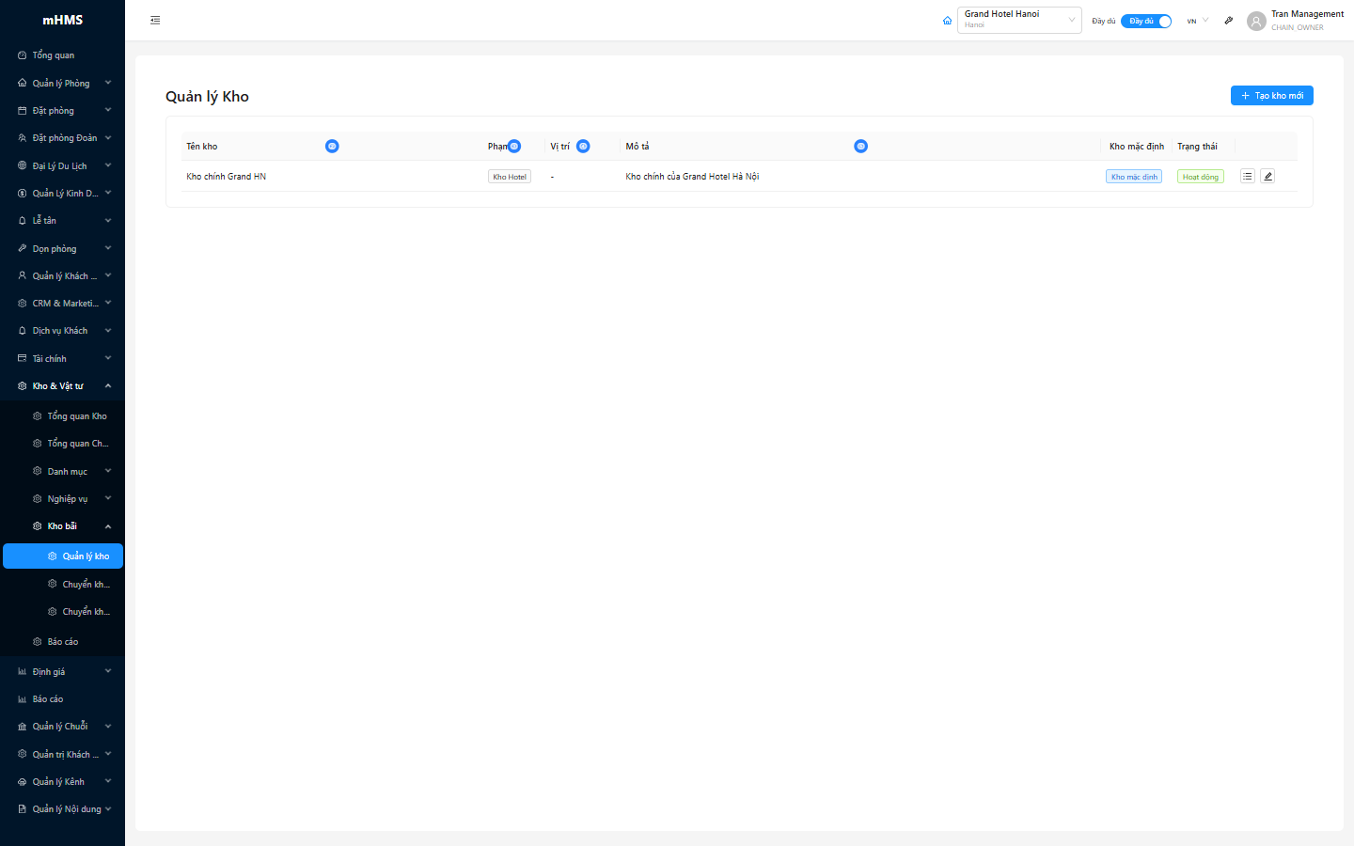Open Tổng quan in the sidebar
This screenshot has height=846, width=1354.
tap(54, 55)
